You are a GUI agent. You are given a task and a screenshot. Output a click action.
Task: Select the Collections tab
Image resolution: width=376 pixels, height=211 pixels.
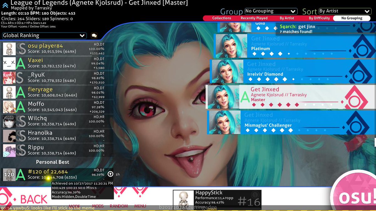pos(222,18)
